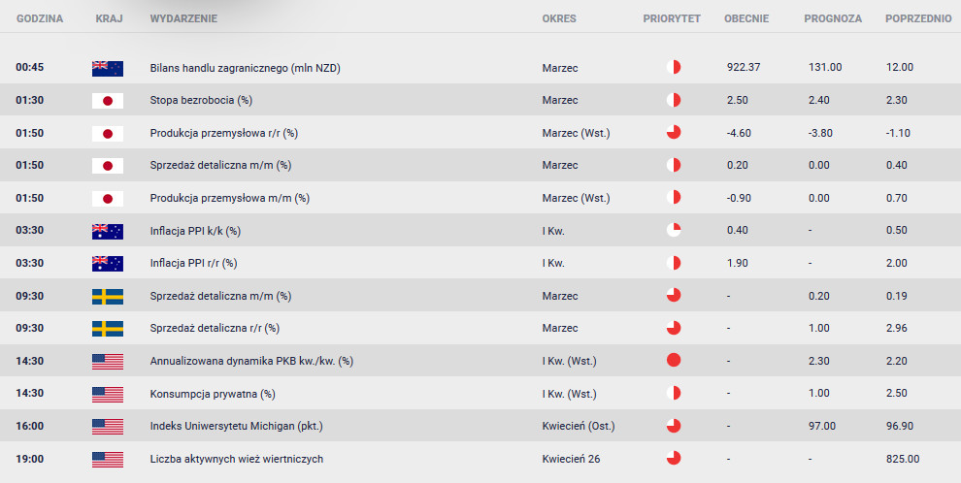Open Indeks Uniwersytetu Michigan (pkt.) event
Screen dimensions: 961x483
[237, 426]
